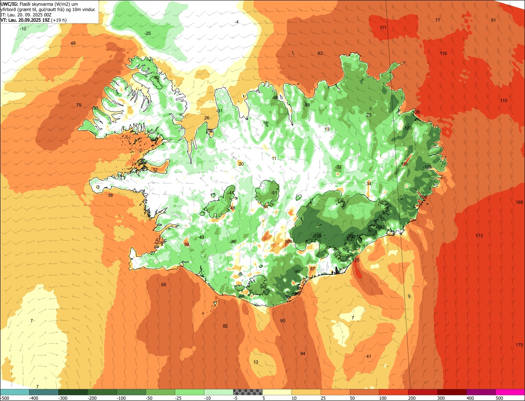Click the map value 125 on the southeast coast
The width and height of the screenshot is (525, 401).
coord(356,260)
